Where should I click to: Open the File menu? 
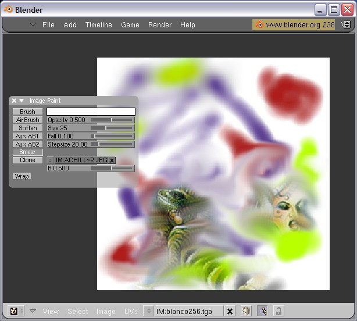(48, 24)
